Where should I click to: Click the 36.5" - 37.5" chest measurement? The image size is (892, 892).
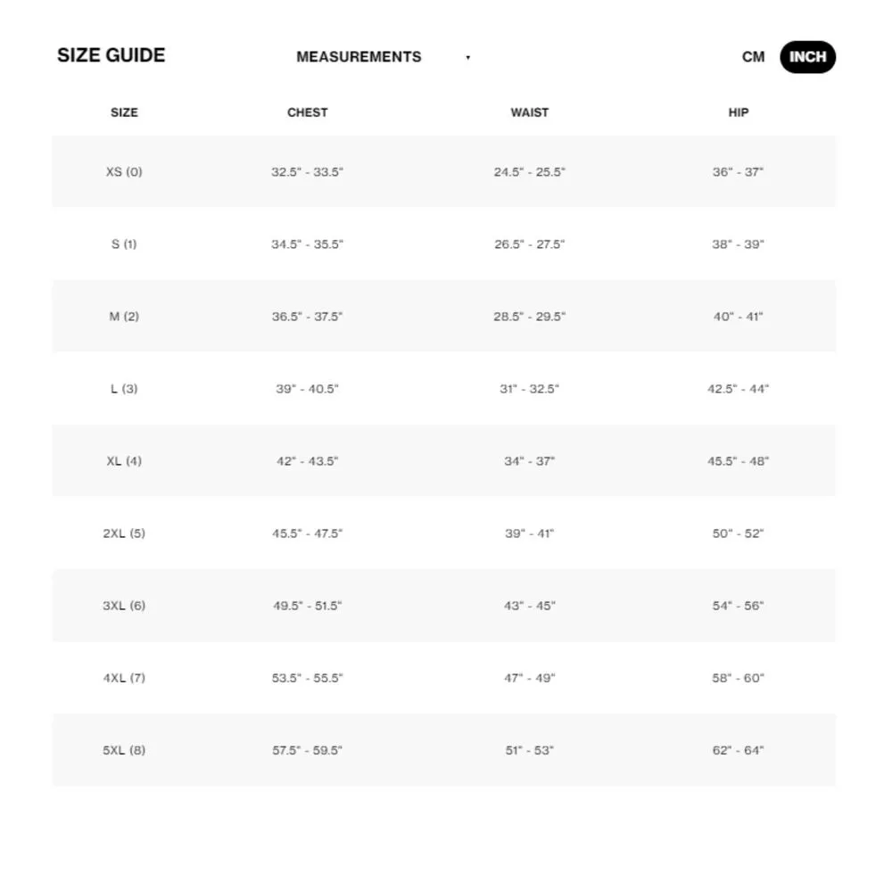point(307,317)
